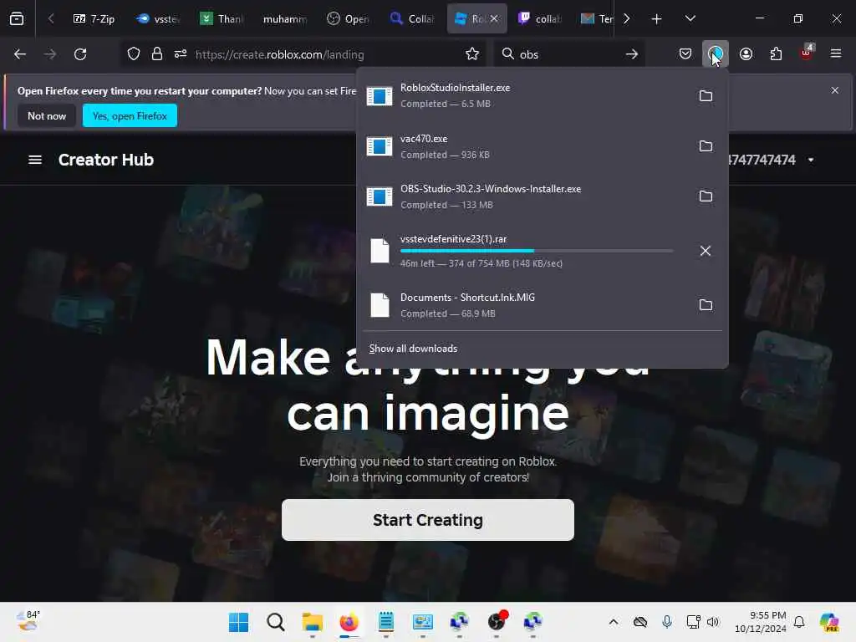Open Firefox View button at top left
This screenshot has height=642, width=856.
[17, 18]
